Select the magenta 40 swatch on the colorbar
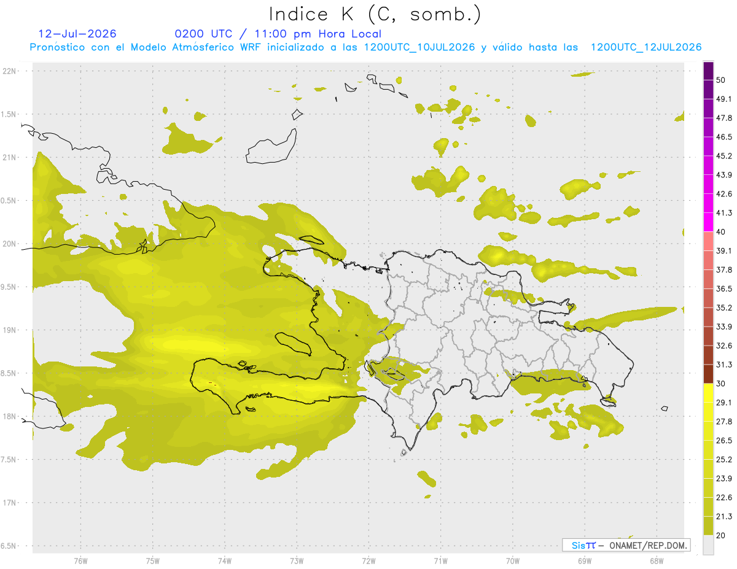Screen dimensions: 737x569 click(x=708, y=222)
